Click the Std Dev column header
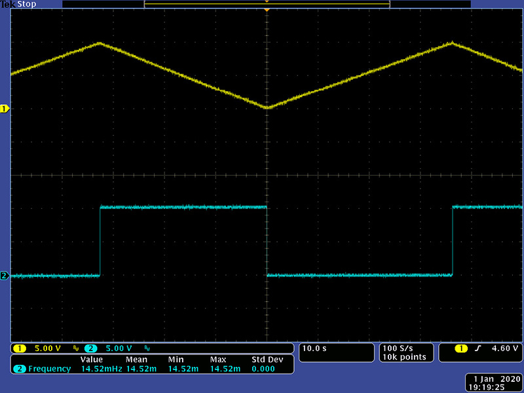 pos(266,360)
